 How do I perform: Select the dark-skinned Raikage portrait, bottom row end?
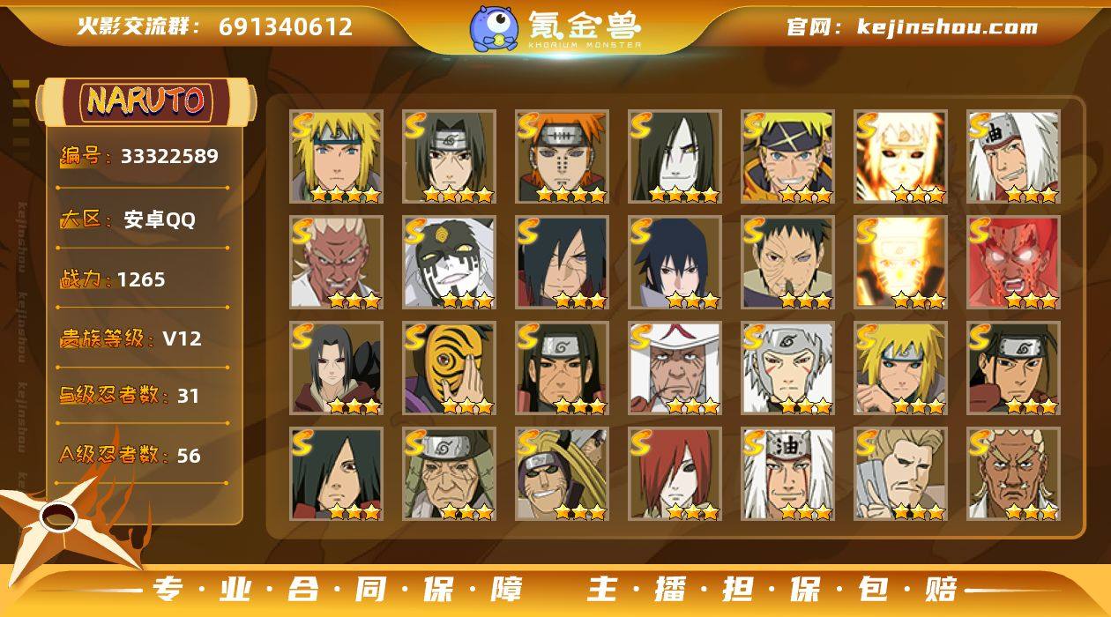pyautogui.click(x=1013, y=473)
